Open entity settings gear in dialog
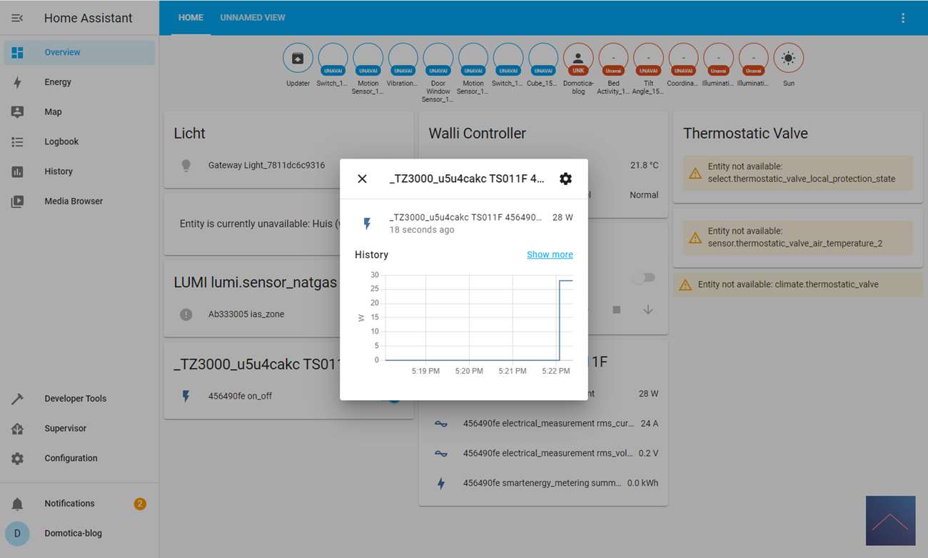Viewport: 928px width, 558px height. tap(565, 179)
